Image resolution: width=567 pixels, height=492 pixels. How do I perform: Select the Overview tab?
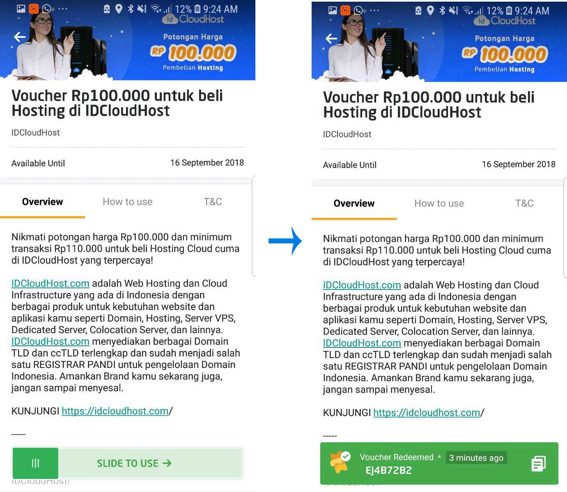click(x=42, y=202)
